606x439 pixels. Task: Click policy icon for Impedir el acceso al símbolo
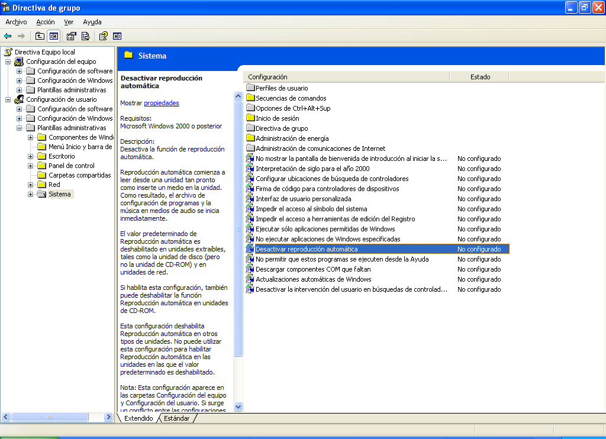click(x=250, y=209)
